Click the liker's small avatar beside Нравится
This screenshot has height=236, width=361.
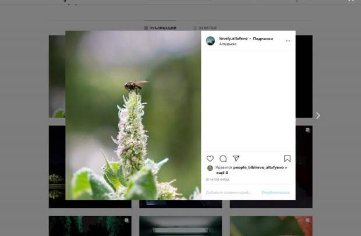[210, 168]
